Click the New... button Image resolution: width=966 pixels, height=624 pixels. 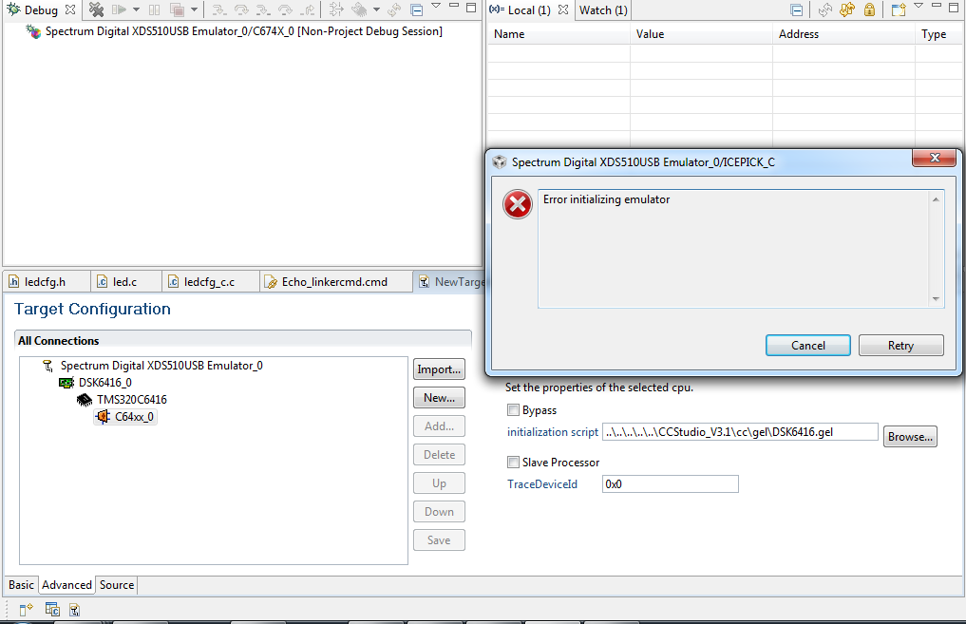pyautogui.click(x=439, y=398)
